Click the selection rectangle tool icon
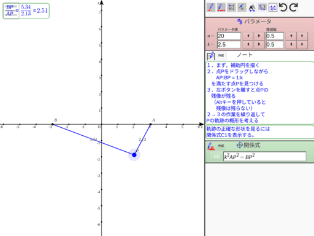 (231, 7)
